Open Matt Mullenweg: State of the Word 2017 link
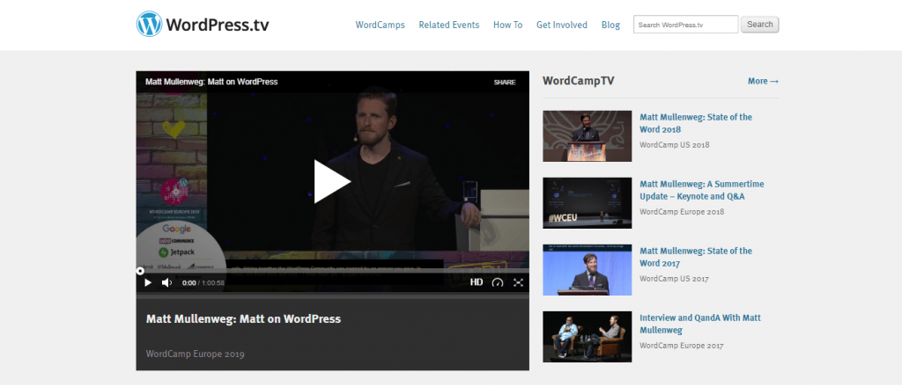This screenshot has width=902, height=387. 696,257
